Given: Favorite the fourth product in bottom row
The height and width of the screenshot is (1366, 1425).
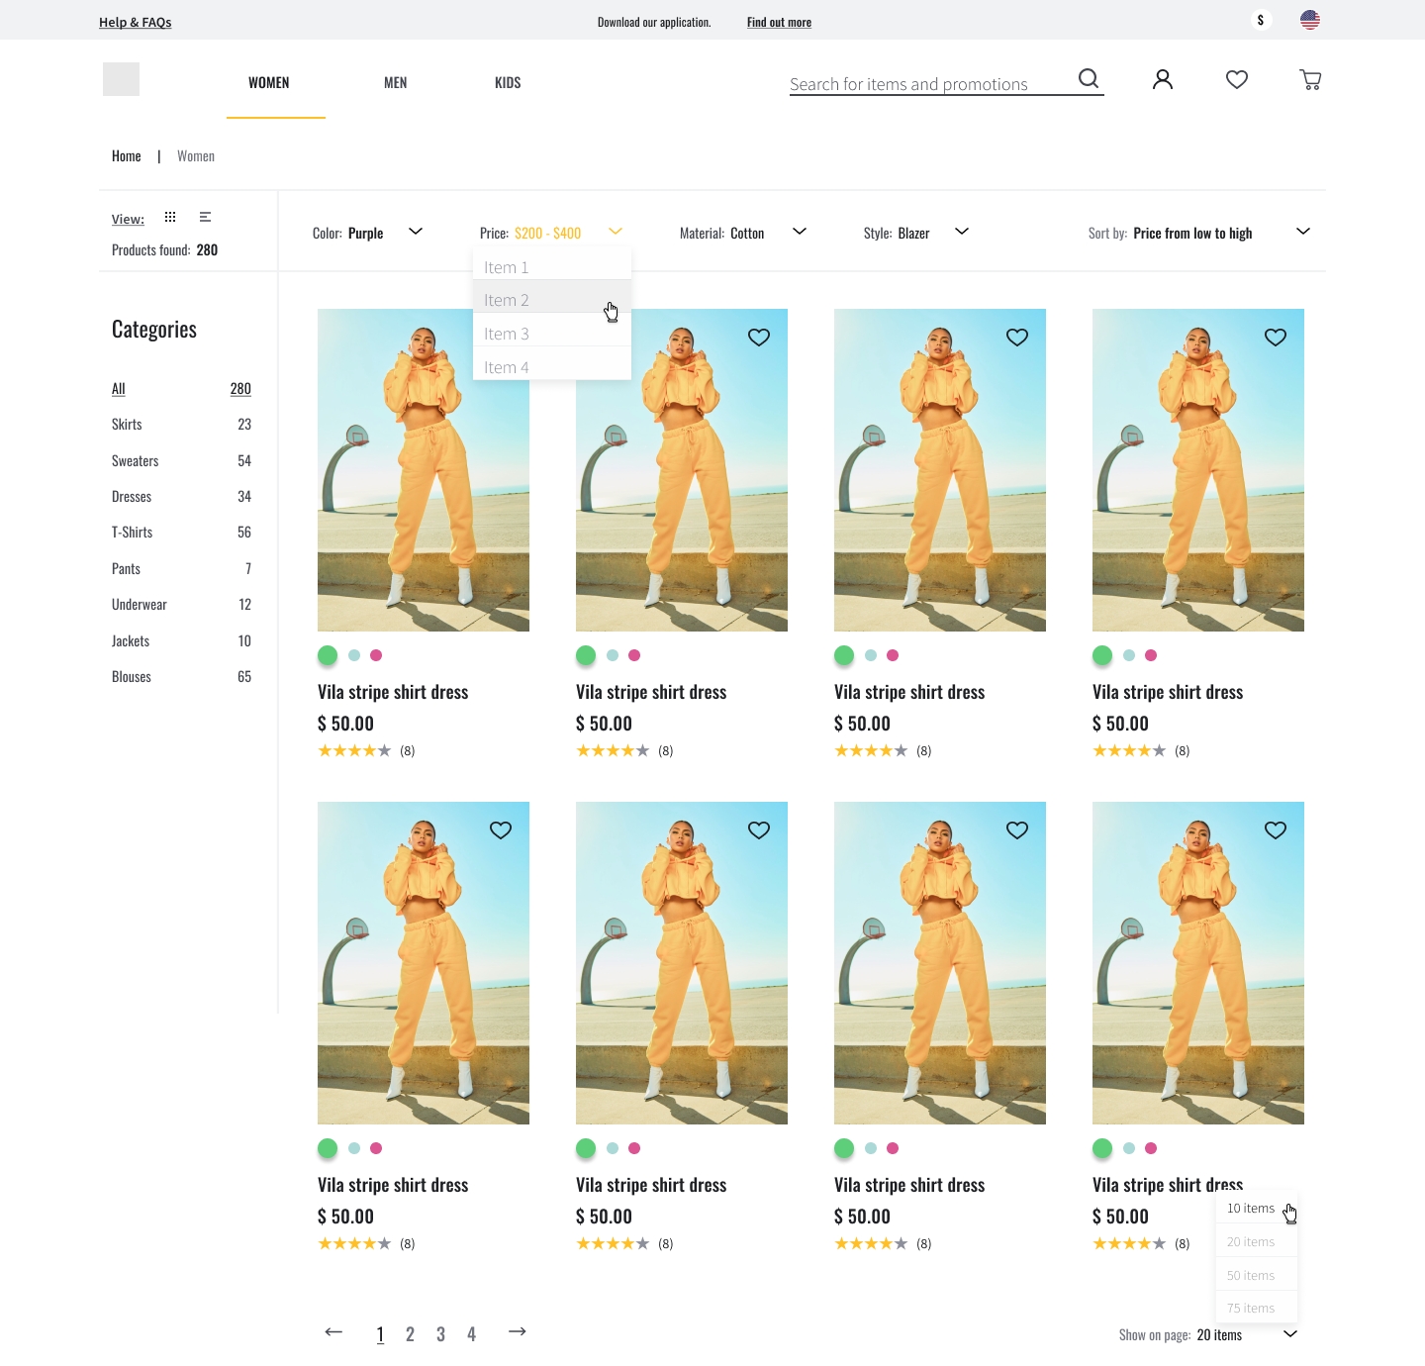Looking at the screenshot, I should point(1276,830).
